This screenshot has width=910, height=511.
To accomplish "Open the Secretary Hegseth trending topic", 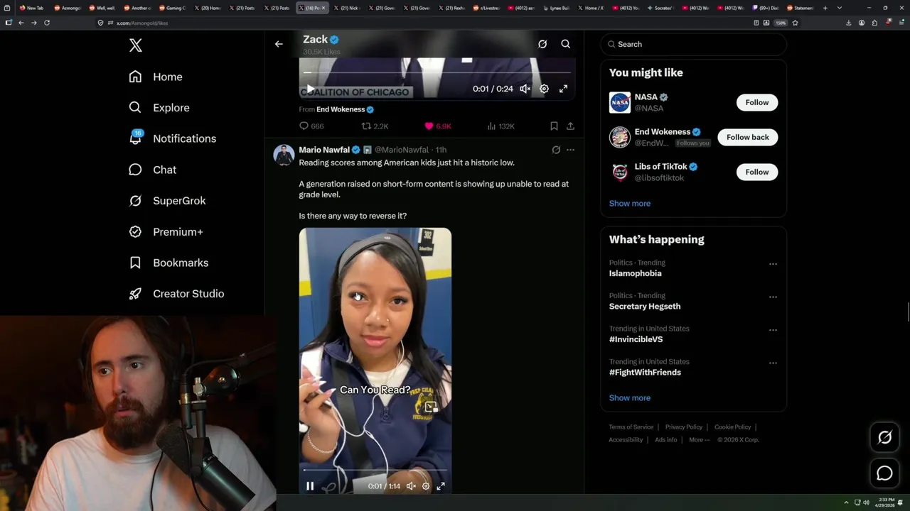I will [645, 307].
